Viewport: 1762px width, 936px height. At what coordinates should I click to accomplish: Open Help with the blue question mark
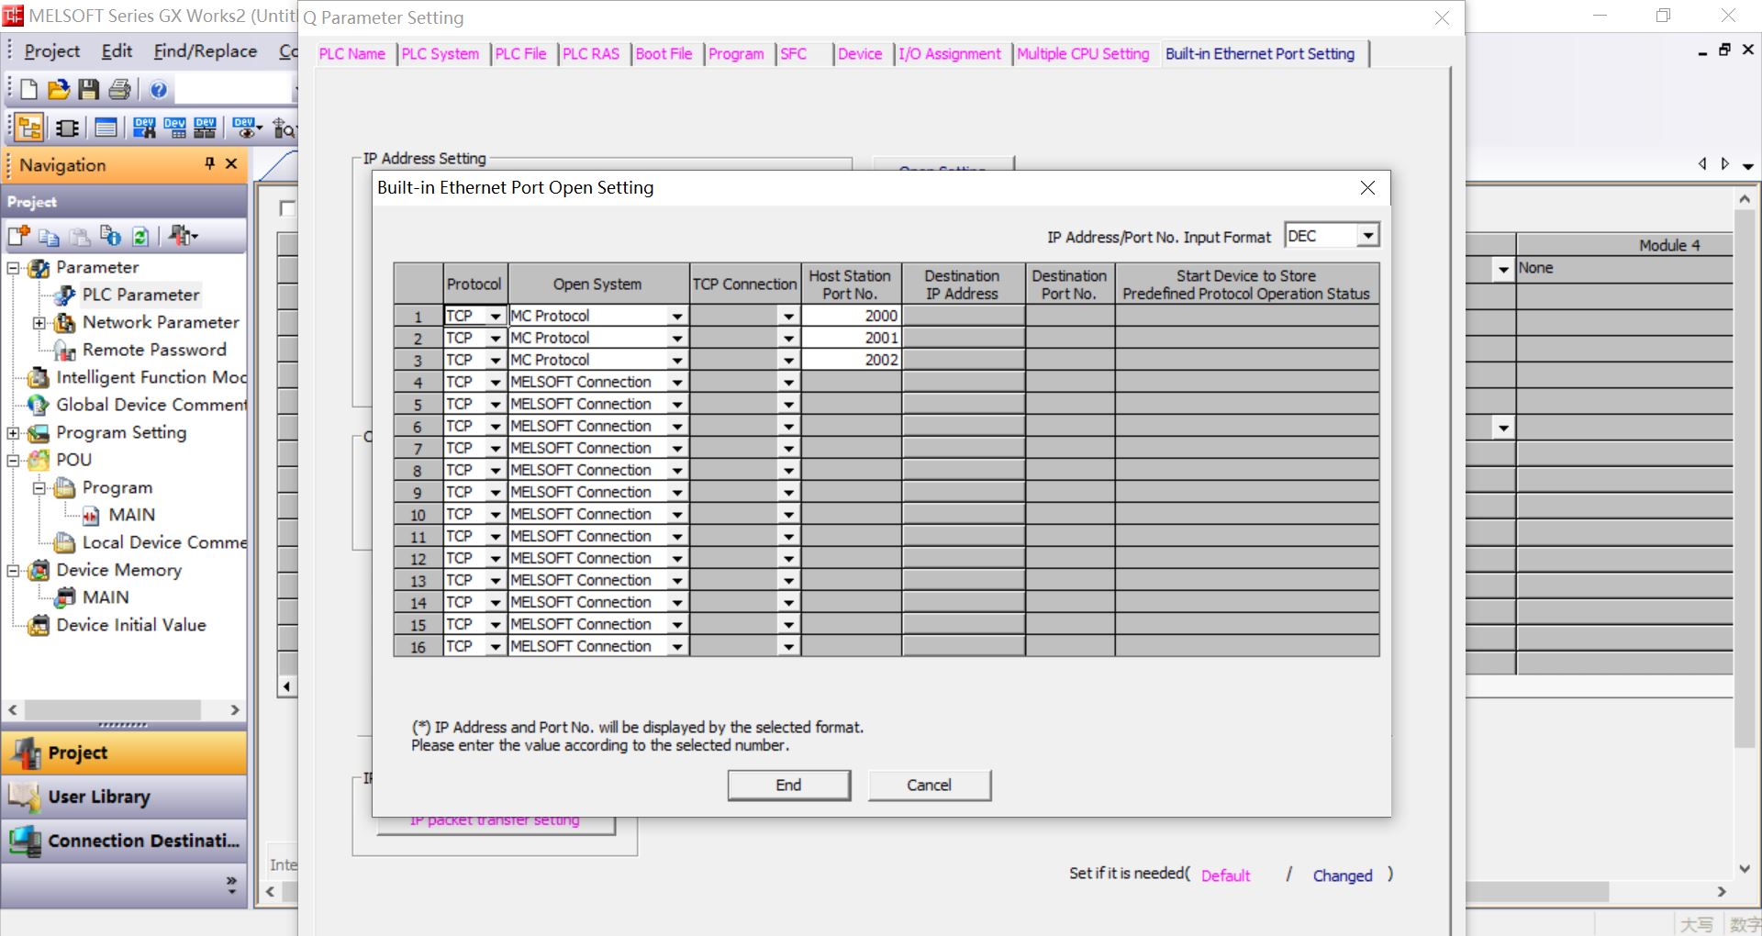[158, 89]
